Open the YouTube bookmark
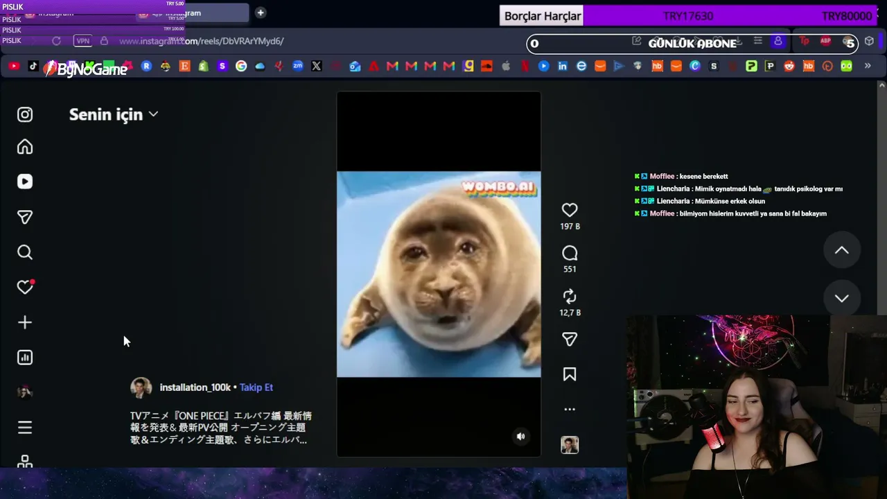Image resolution: width=887 pixels, height=499 pixels. tap(14, 66)
